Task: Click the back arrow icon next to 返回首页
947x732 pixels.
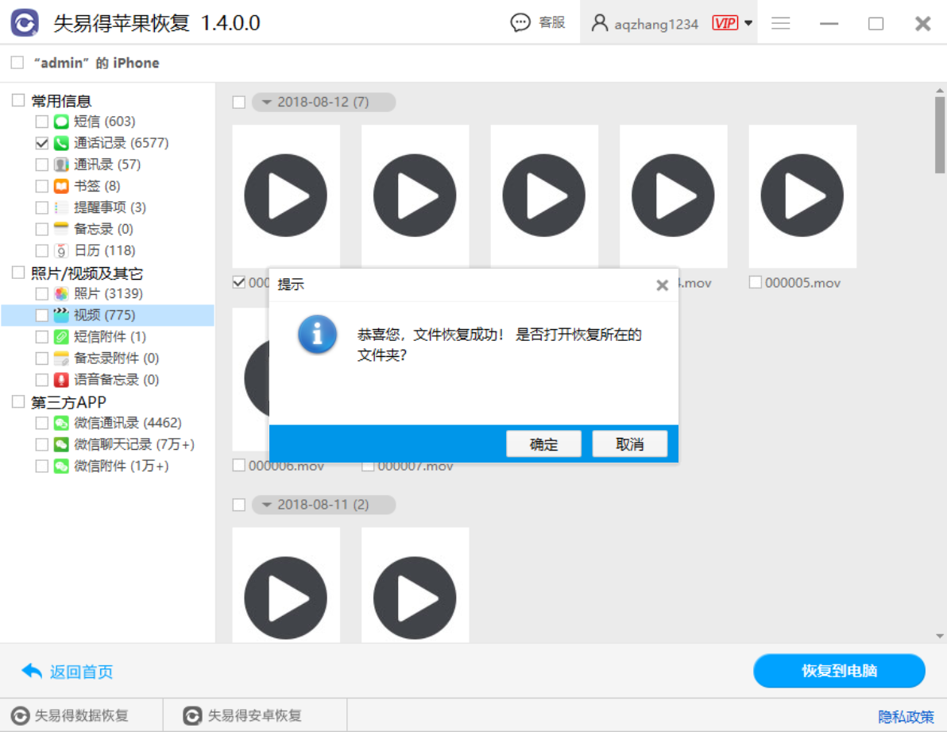Action: pyautogui.click(x=32, y=671)
